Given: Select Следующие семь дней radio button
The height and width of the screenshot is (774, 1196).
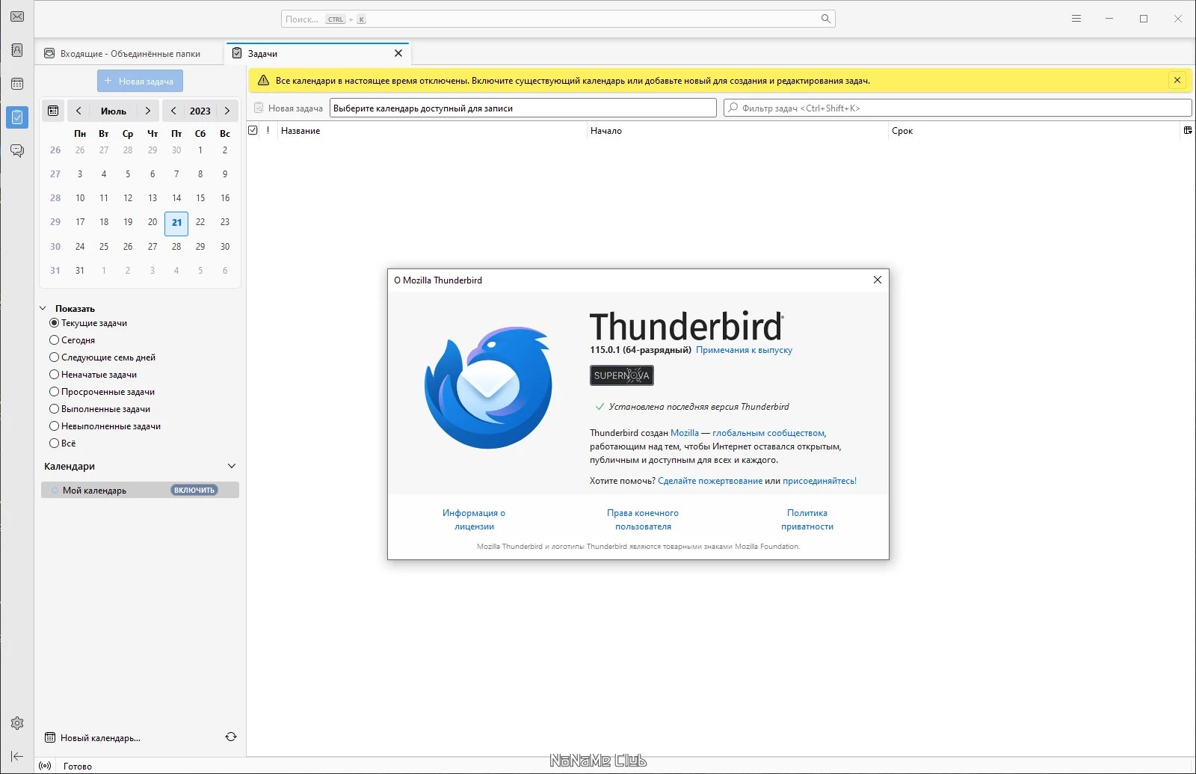Looking at the screenshot, I should (x=54, y=357).
